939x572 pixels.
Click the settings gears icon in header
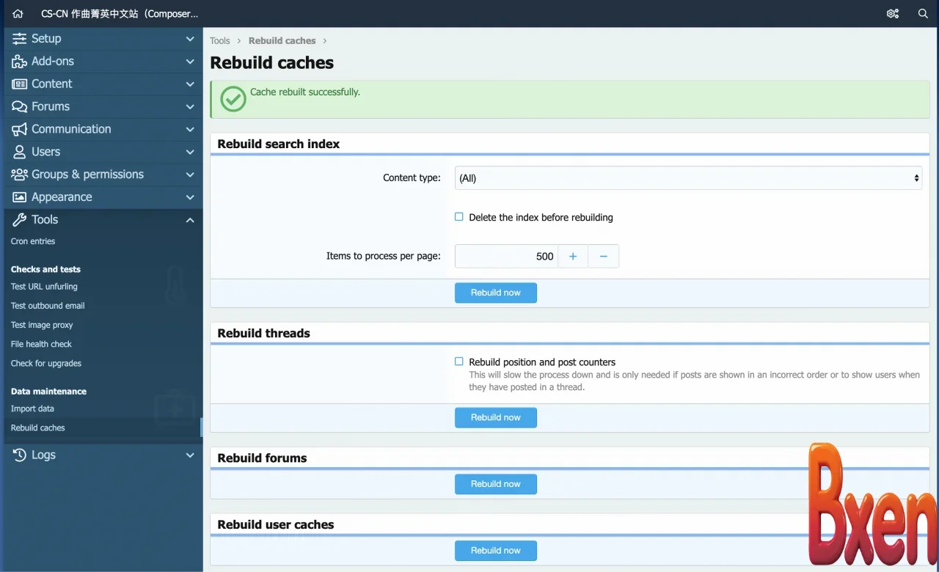[892, 14]
